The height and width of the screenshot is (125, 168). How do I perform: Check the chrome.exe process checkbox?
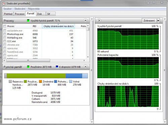tap(5, 45)
